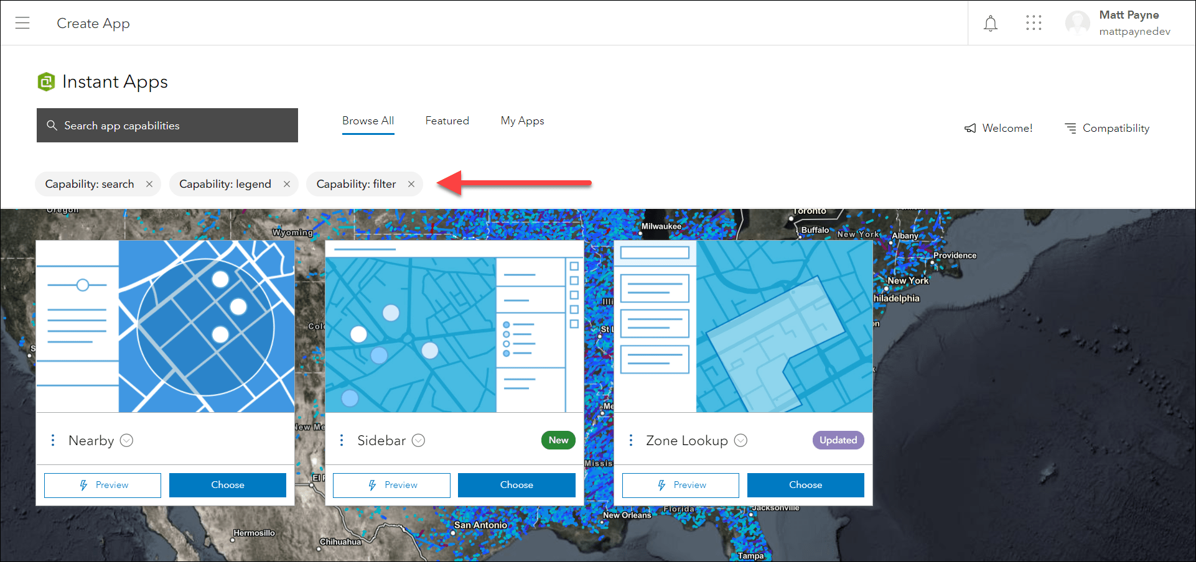Viewport: 1196px width, 562px height.
Task: Click the Updated badge on Zone Lookup
Action: [x=838, y=440]
